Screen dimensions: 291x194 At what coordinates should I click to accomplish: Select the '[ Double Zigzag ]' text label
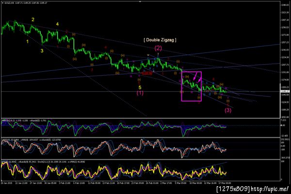160,40
